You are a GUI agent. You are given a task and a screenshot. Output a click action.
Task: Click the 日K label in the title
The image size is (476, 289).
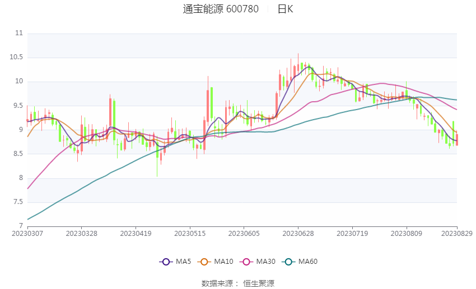(286, 9)
